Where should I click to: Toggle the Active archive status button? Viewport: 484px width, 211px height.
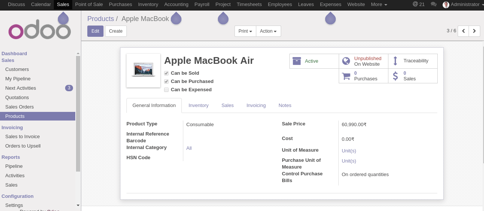click(x=314, y=61)
